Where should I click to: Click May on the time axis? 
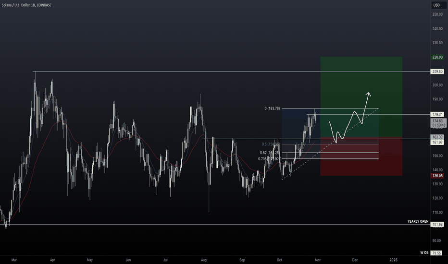coord(90,260)
